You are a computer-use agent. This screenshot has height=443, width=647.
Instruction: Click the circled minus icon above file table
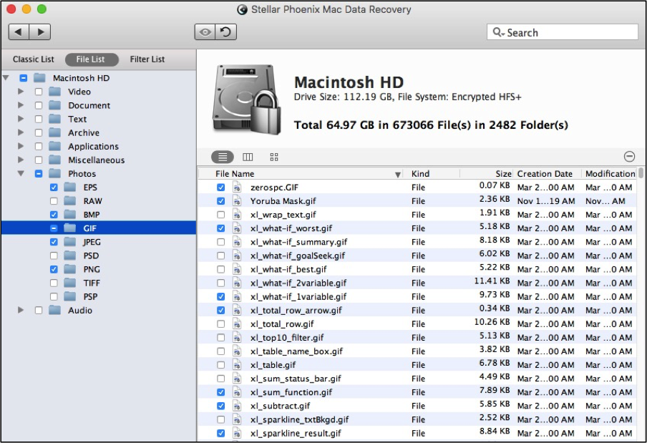click(x=629, y=156)
